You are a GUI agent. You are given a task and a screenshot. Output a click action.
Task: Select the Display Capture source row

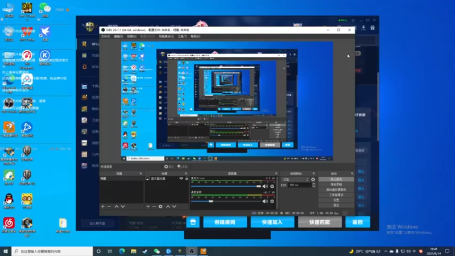(x=167, y=179)
